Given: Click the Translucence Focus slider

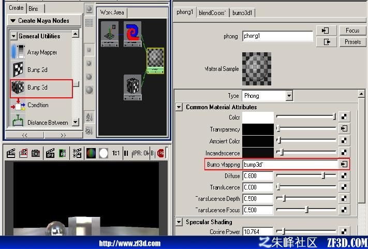Looking at the screenshot, I should [306, 209].
